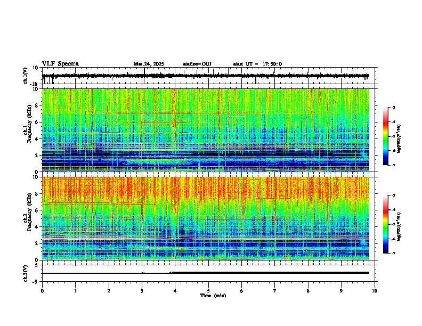
Task: Click the ch.2 color bar log(PSD) label
Action: pyautogui.click(x=399, y=226)
